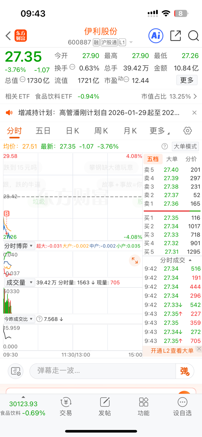Click the 均价 27.51 value
The height and width of the screenshot is (437, 202).
(29, 146)
